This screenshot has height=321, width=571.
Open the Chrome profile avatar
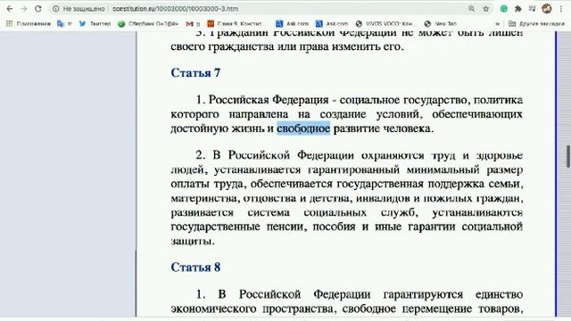(547, 9)
